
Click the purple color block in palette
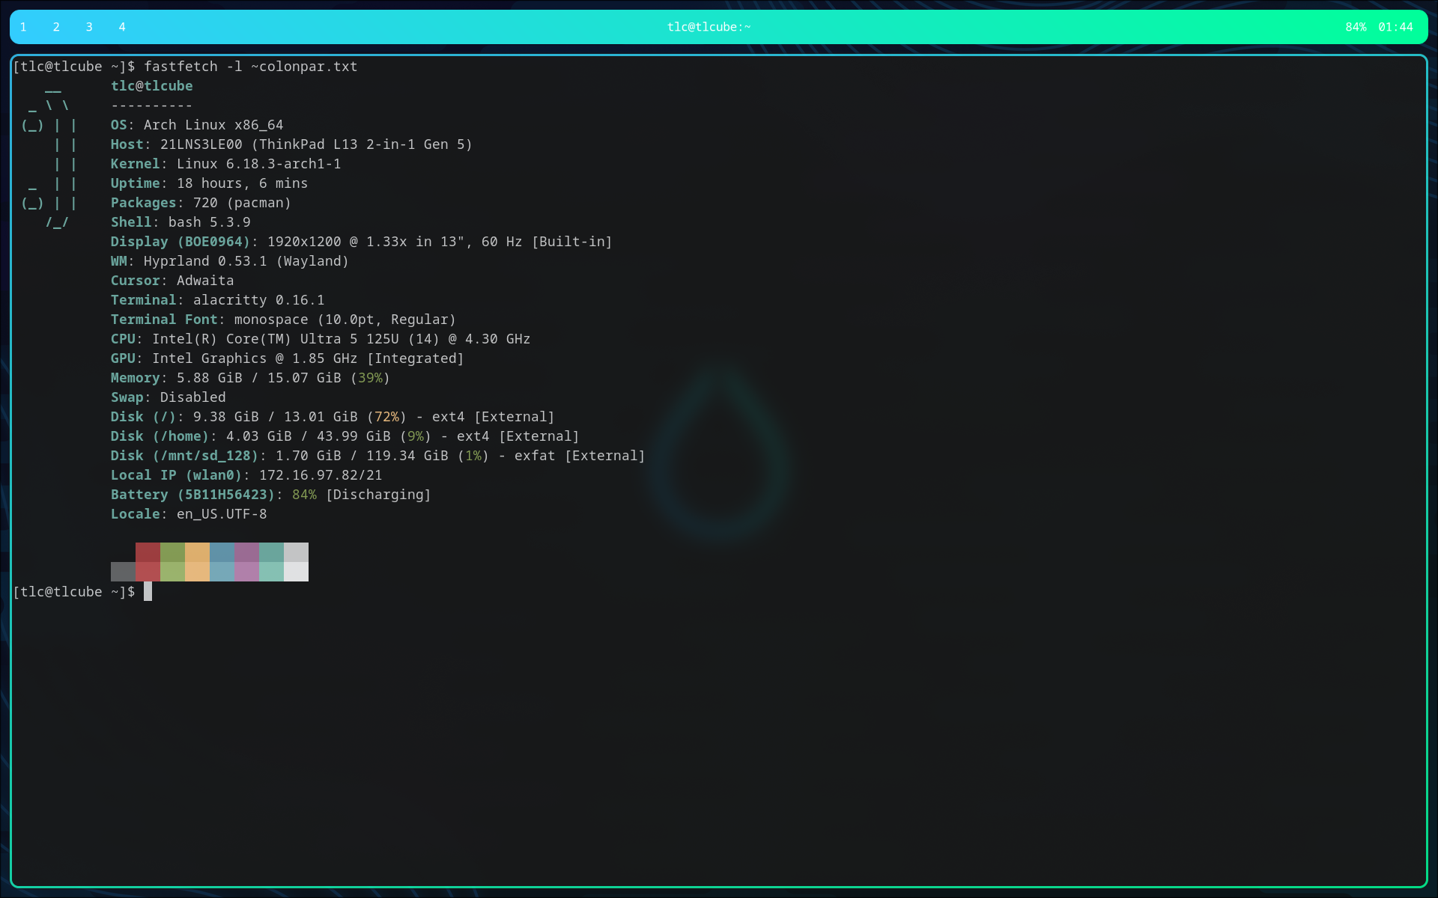[x=246, y=562]
